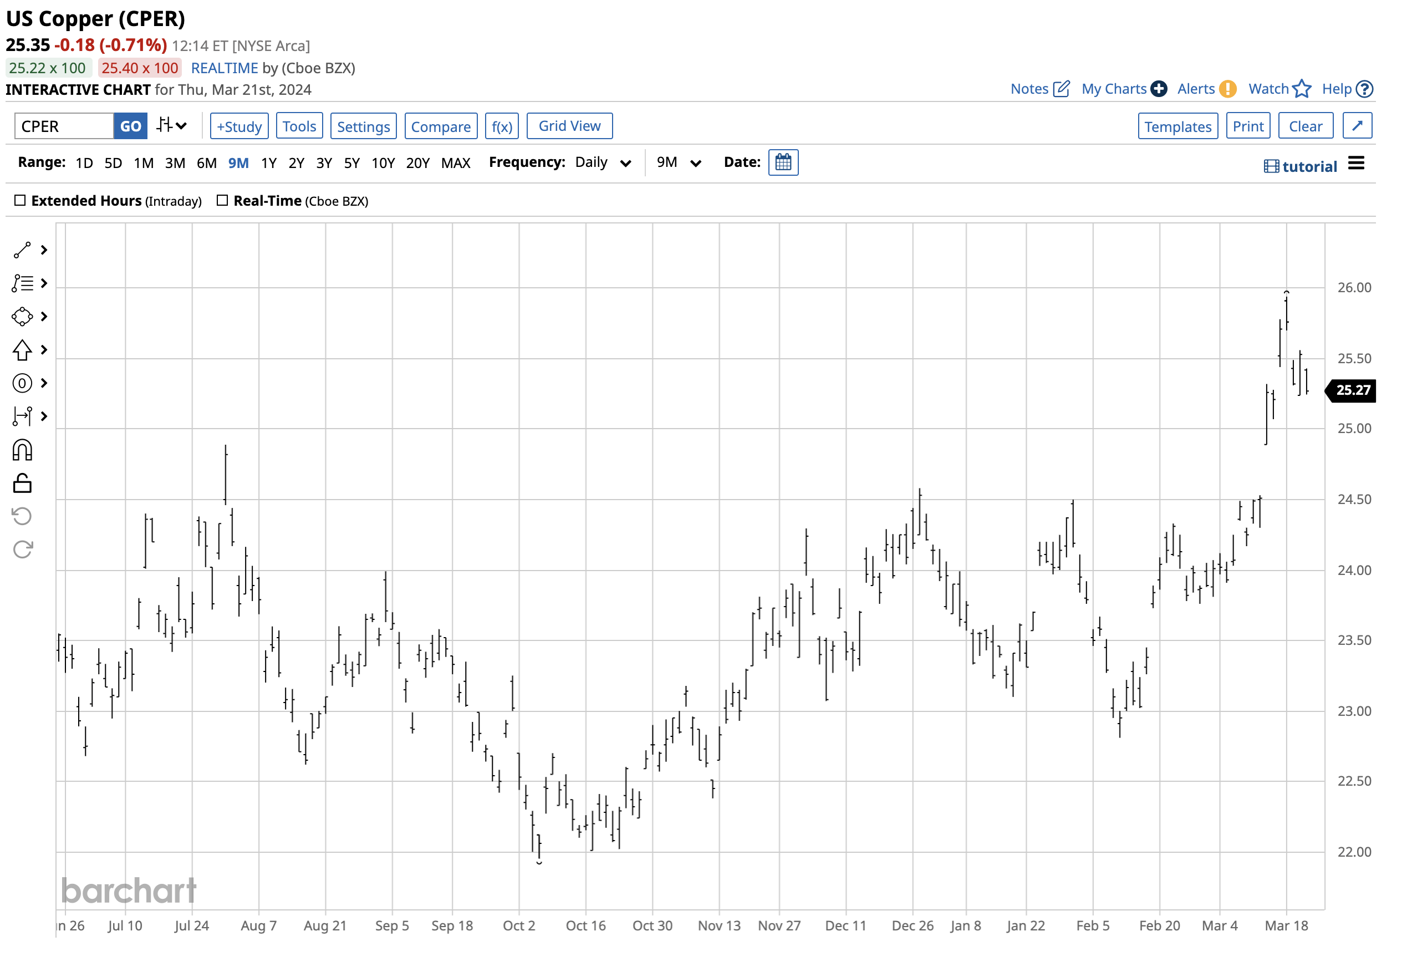The image size is (1407, 977).
Task: Click the undo arrow icon
Action: [x=22, y=516]
